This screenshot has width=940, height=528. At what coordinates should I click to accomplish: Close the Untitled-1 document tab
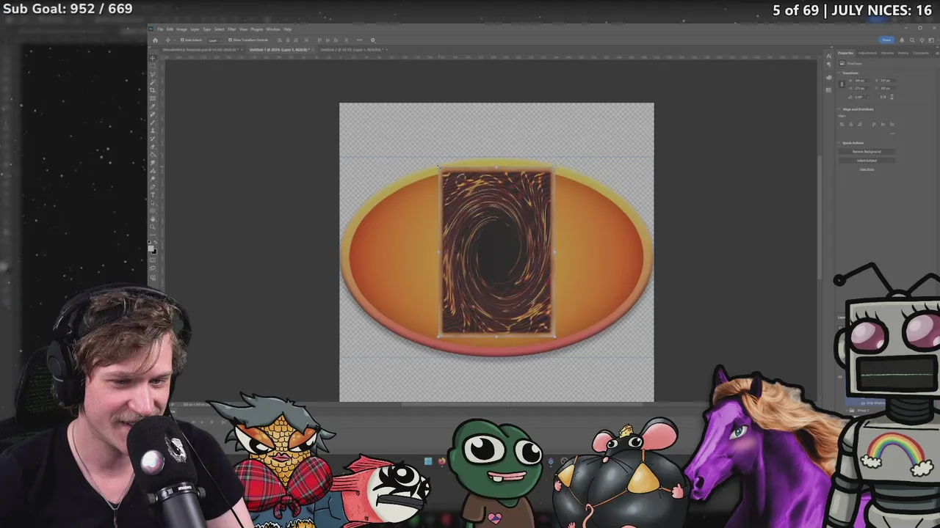click(313, 50)
